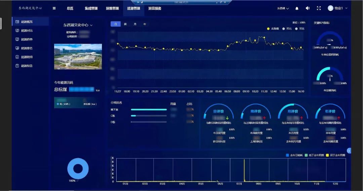Switch to the 运维管理 top menu
The height and width of the screenshot is (191, 363).
coord(112,8)
